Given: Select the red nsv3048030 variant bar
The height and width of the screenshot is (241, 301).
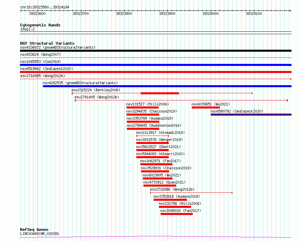Looking at the screenshot, I should coord(177,214).
